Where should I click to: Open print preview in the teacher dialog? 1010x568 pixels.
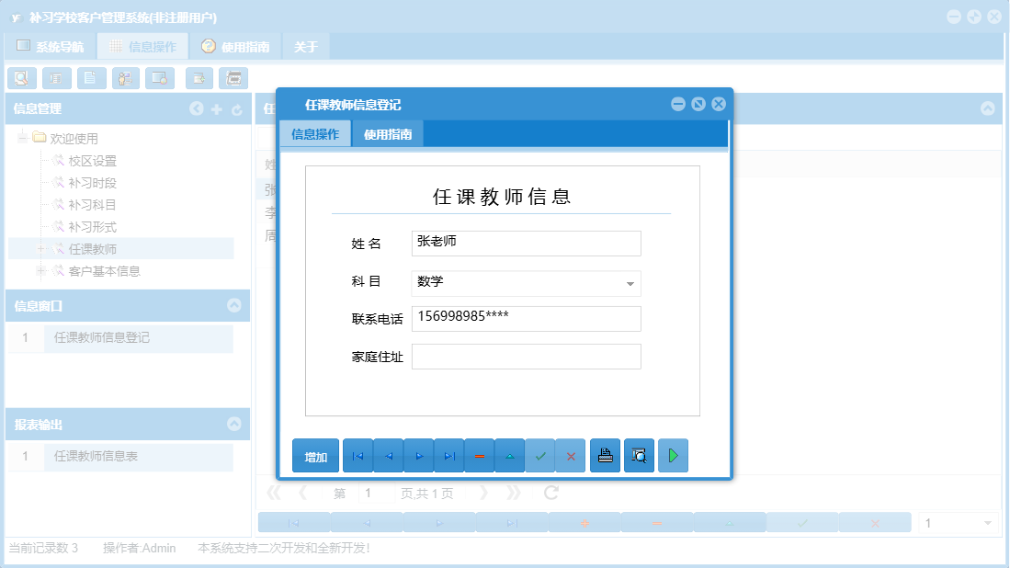click(x=638, y=455)
